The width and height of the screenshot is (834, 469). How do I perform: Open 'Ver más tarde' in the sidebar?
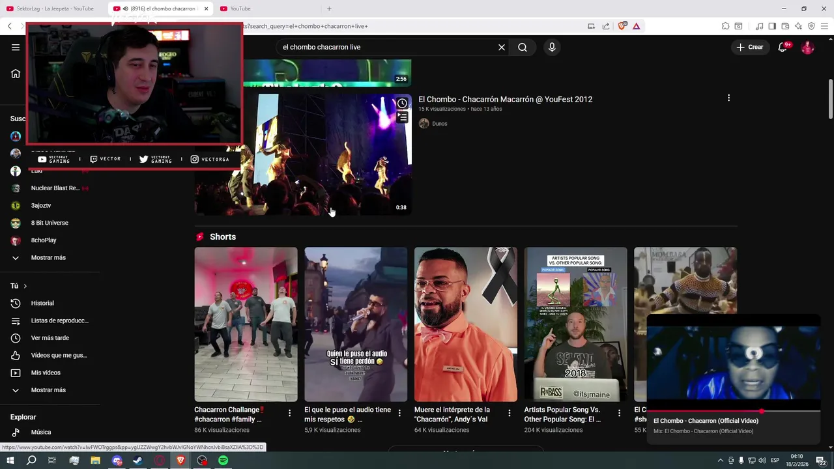coord(50,337)
